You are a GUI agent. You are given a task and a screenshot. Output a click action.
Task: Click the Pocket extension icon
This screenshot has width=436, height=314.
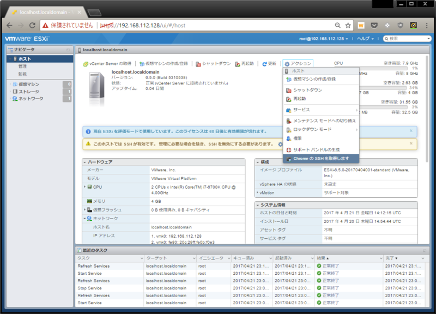point(374,25)
